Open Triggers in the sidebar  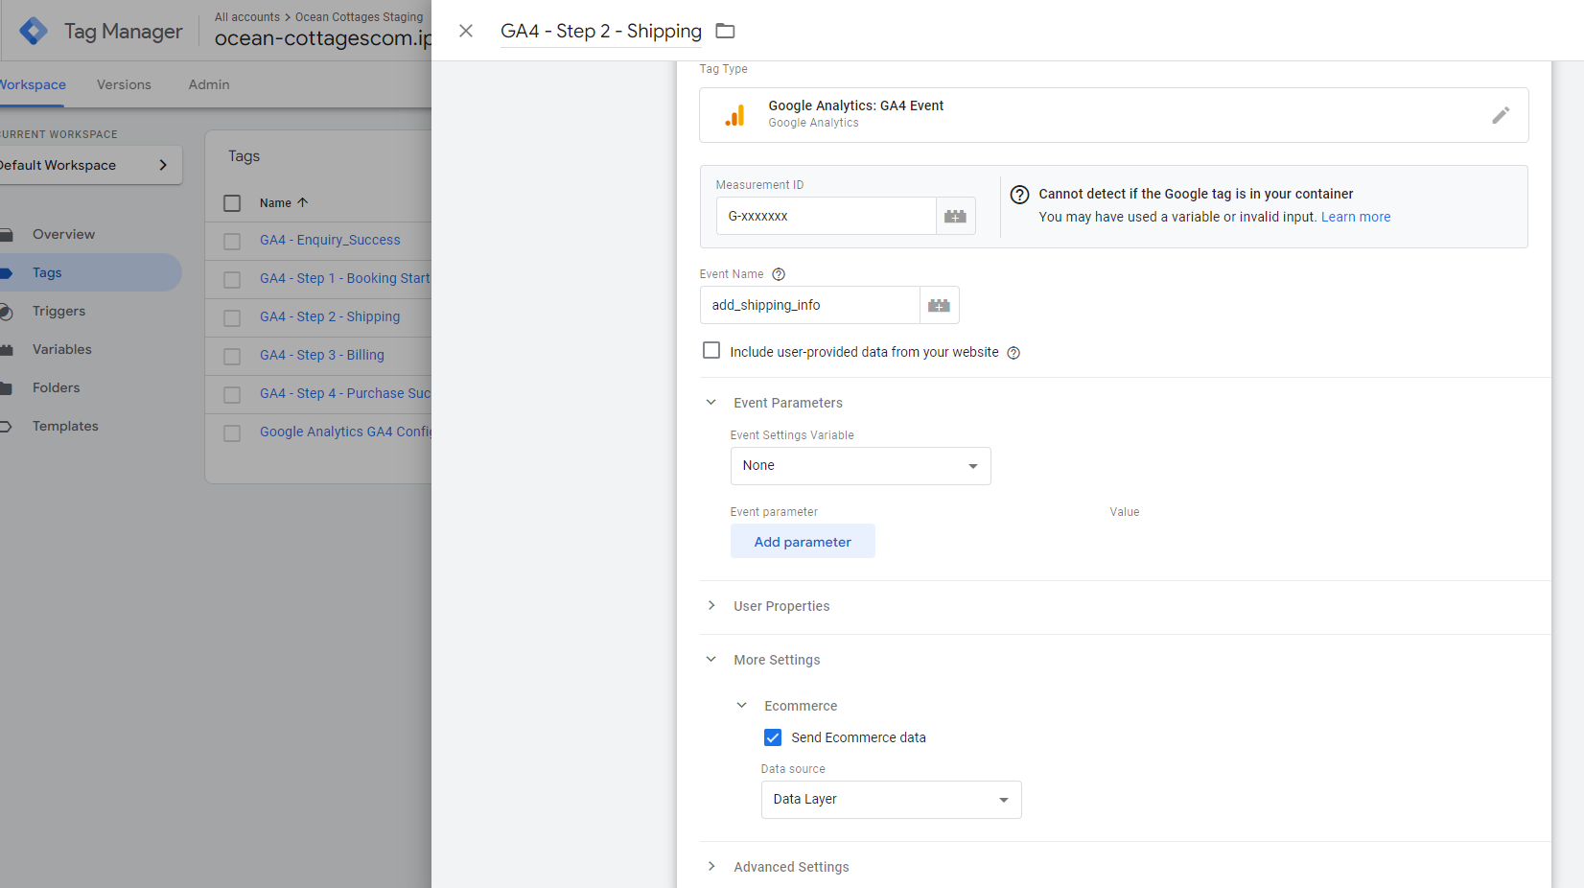pos(58,311)
